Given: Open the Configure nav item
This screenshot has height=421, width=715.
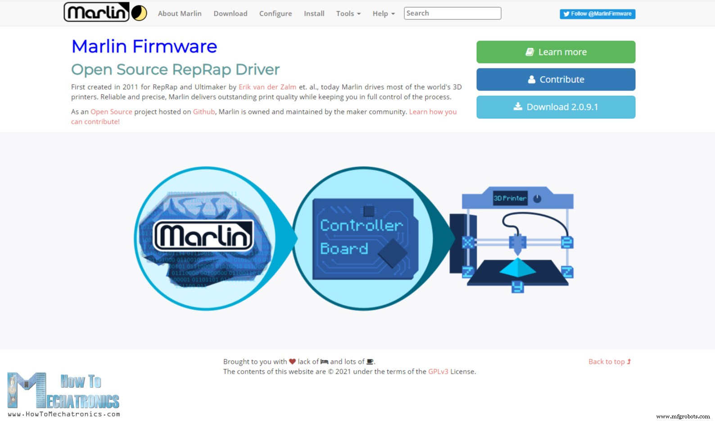Looking at the screenshot, I should tap(276, 14).
